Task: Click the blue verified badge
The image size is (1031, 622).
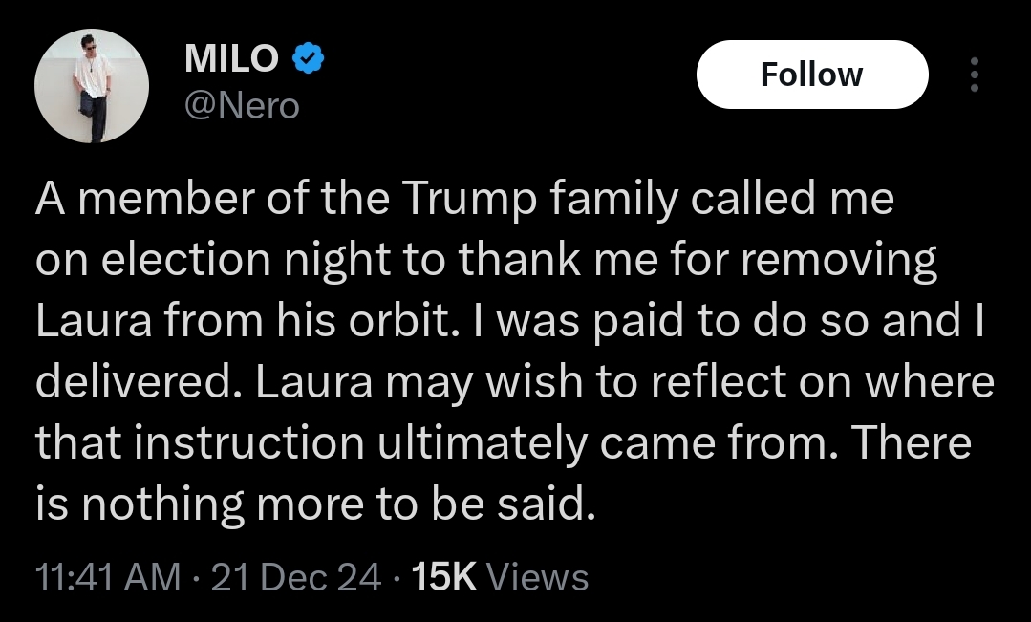Action: click(x=309, y=59)
